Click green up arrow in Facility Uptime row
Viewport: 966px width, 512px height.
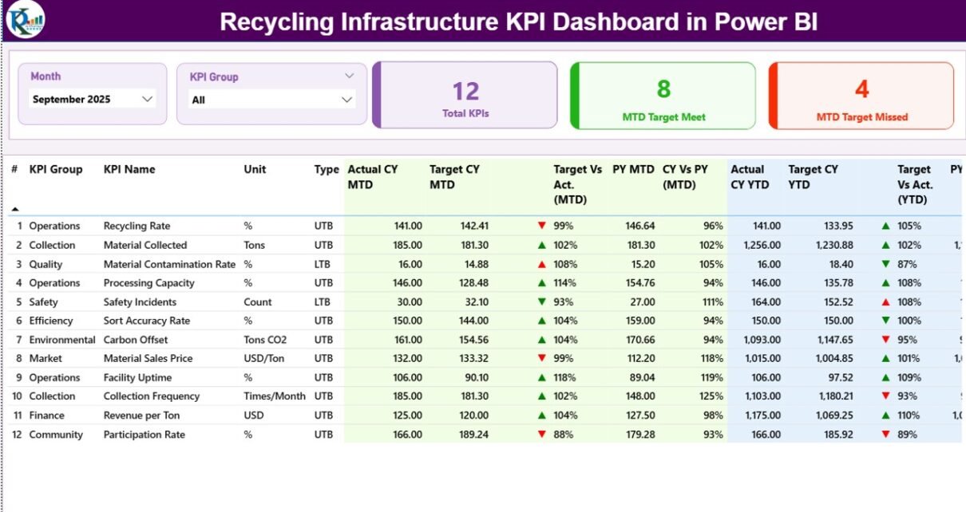point(542,377)
